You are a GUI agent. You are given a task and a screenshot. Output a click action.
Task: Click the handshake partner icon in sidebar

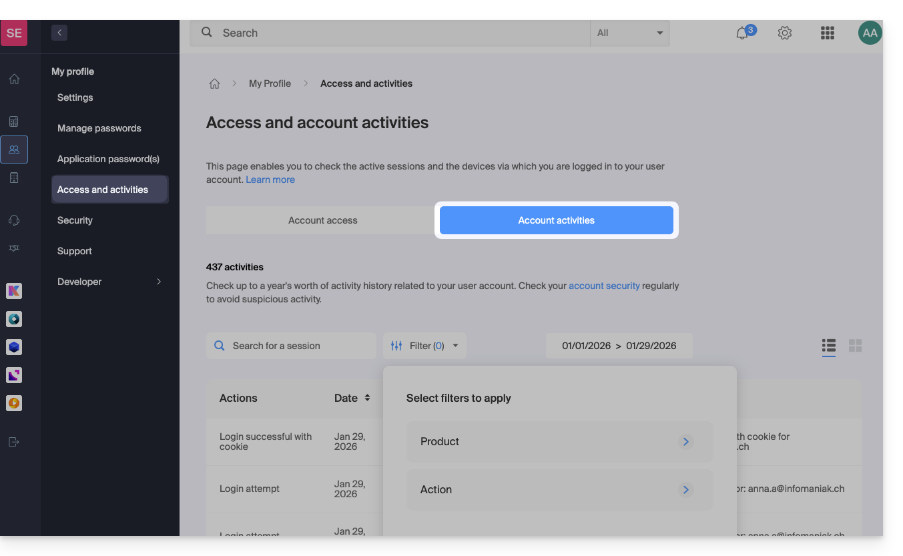(14, 248)
